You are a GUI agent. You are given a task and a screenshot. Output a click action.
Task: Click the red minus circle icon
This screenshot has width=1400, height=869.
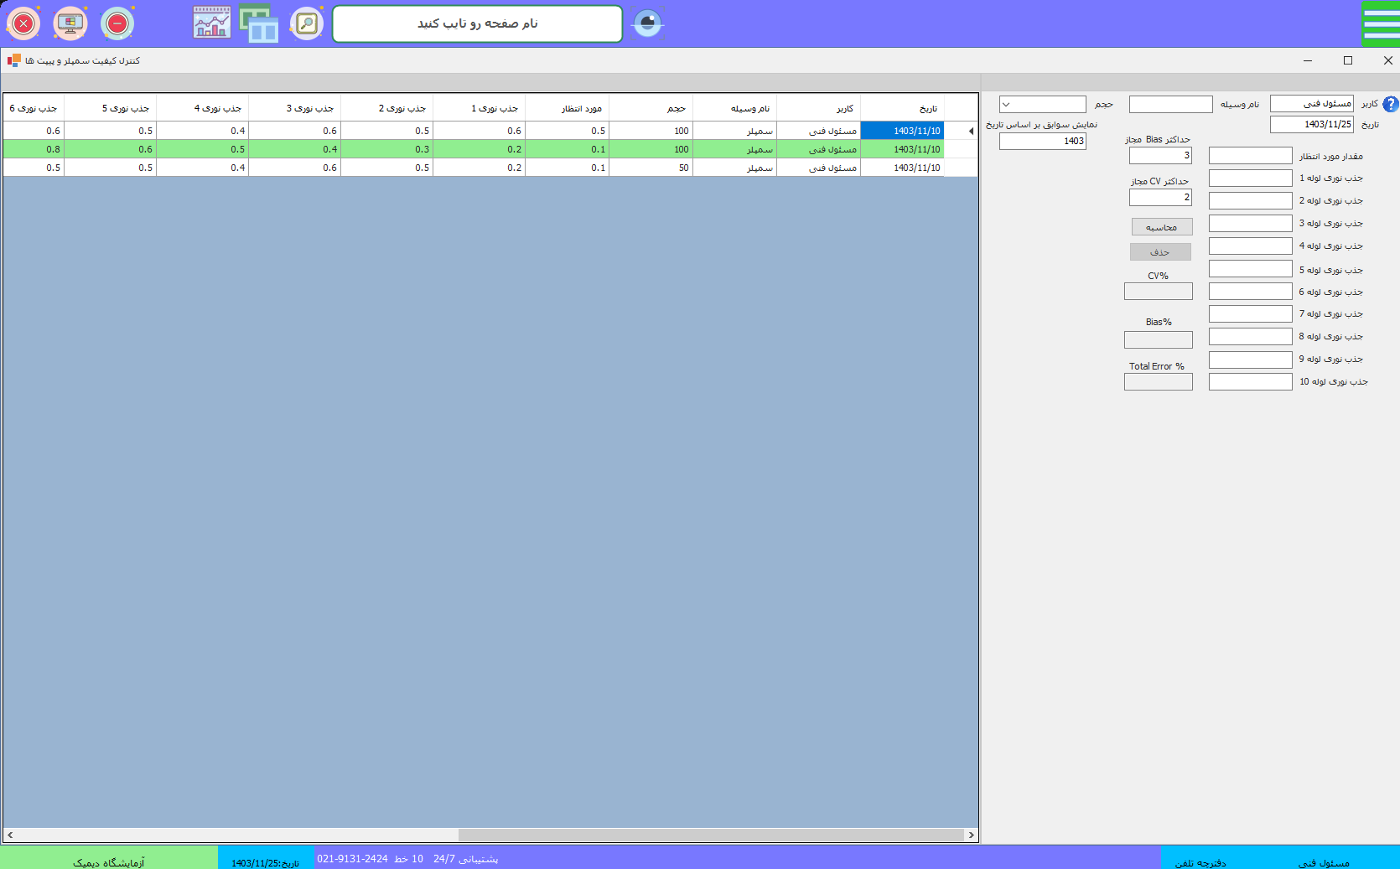117,23
